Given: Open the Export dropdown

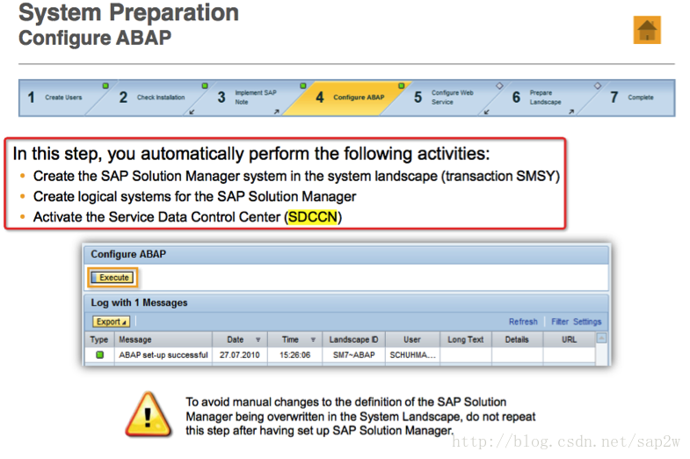Looking at the screenshot, I should [111, 322].
